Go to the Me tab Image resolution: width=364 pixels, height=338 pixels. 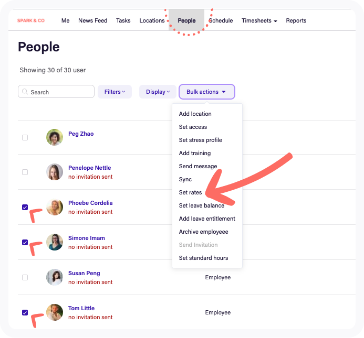point(66,20)
